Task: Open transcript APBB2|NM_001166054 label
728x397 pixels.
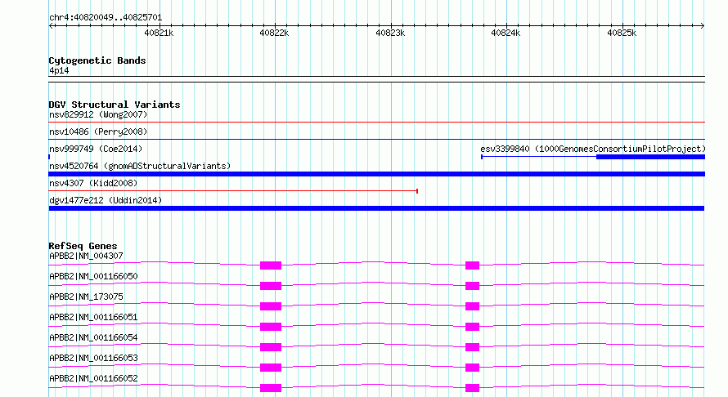Action: (x=93, y=337)
